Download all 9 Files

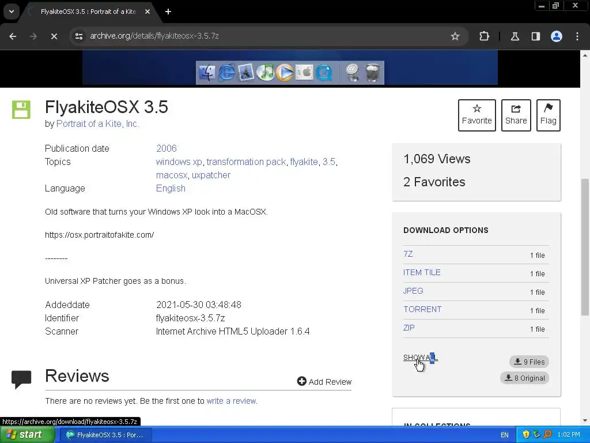(x=529, y=362)
